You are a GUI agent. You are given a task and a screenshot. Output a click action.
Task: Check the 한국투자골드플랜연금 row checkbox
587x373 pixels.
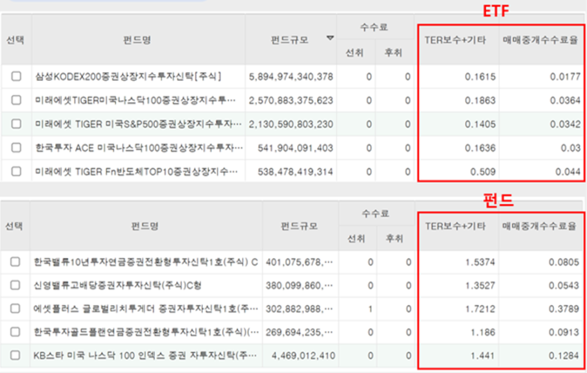tap(15, 332)
